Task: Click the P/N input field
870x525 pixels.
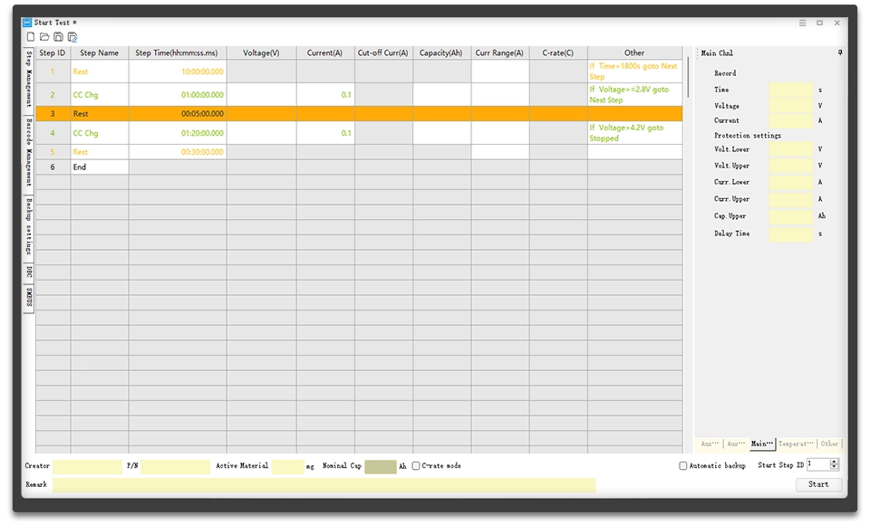Action: coord(175,466)
